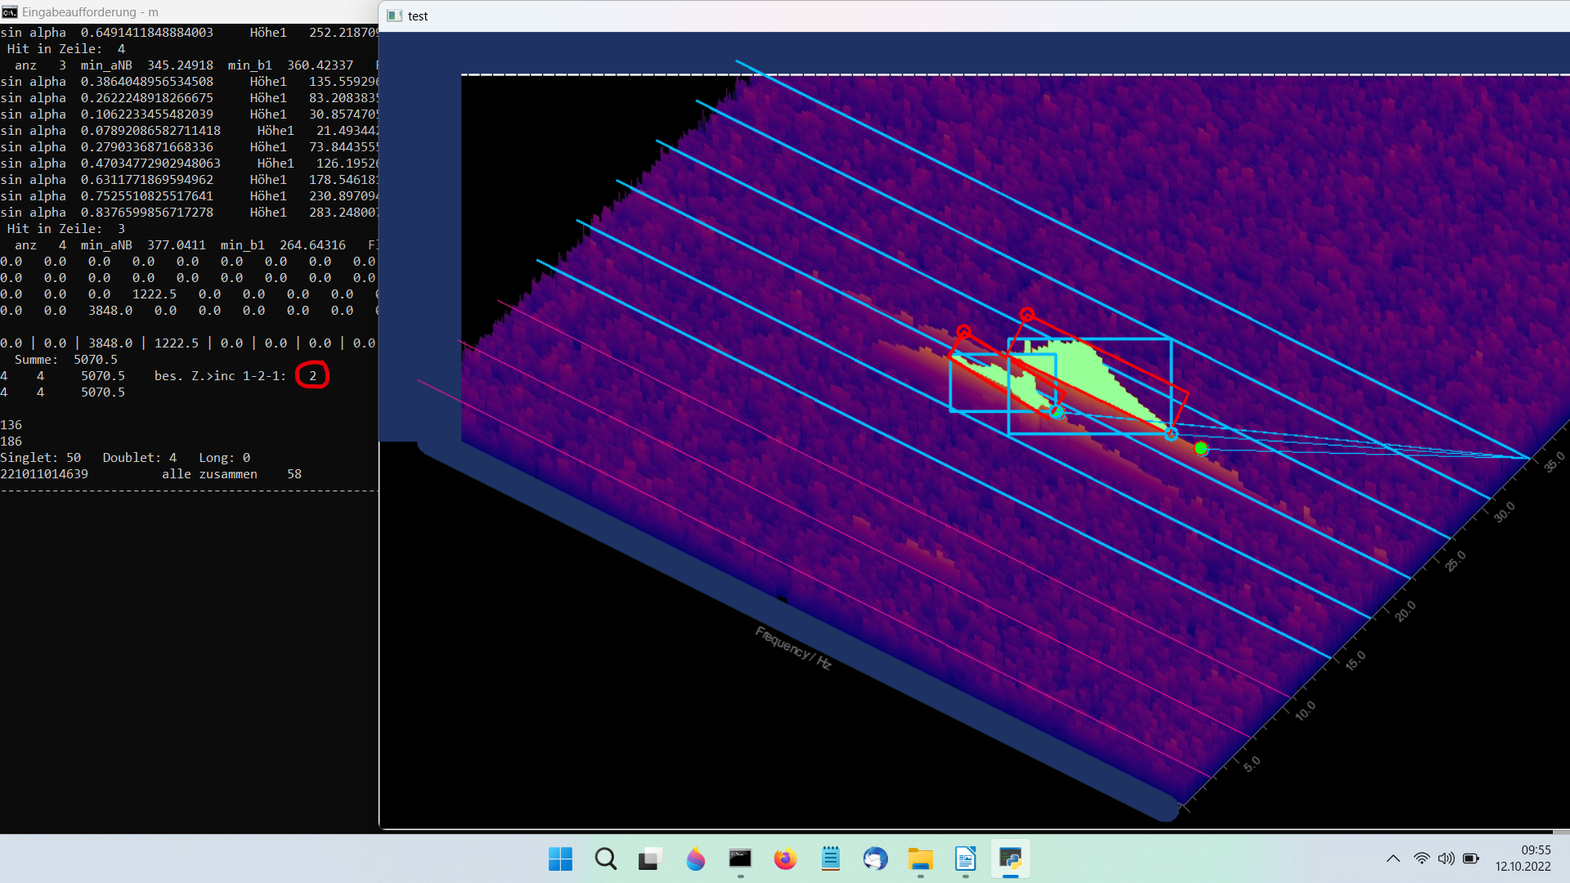Click the 'Doublet: 4' console text
Screen dimensions: 1570x883
[140, 458]
